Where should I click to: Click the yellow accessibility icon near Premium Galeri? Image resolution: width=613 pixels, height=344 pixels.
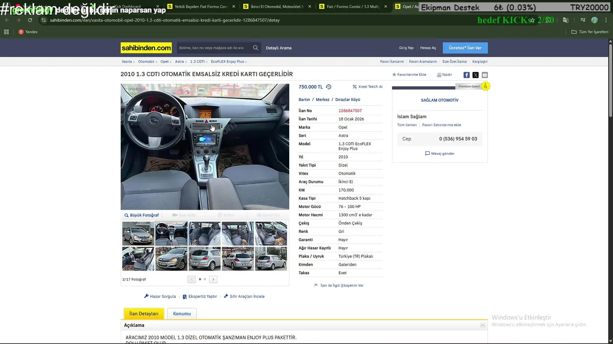485,86
